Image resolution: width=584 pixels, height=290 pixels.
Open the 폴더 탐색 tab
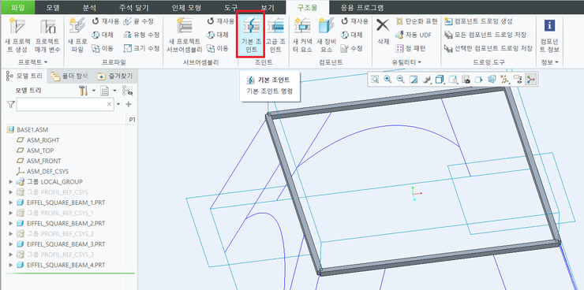[x=69, y=76]
